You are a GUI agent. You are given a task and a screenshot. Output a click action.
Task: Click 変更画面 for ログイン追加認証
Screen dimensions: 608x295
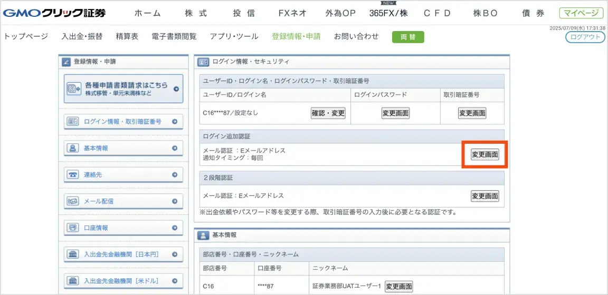(484, 154)
